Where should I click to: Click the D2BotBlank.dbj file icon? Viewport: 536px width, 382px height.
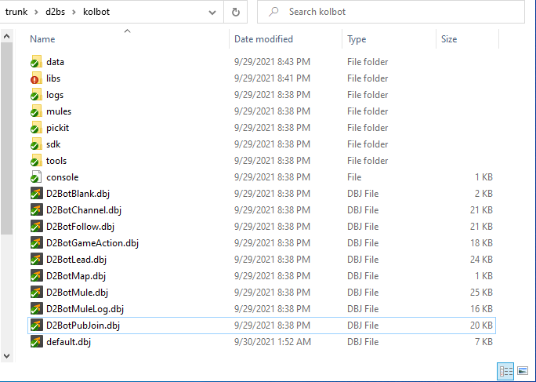(36, 194)
